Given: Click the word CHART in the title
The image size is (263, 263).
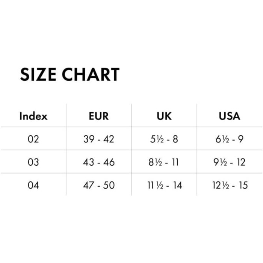Looking at the screenshot, I should click(x=91, y=74).
